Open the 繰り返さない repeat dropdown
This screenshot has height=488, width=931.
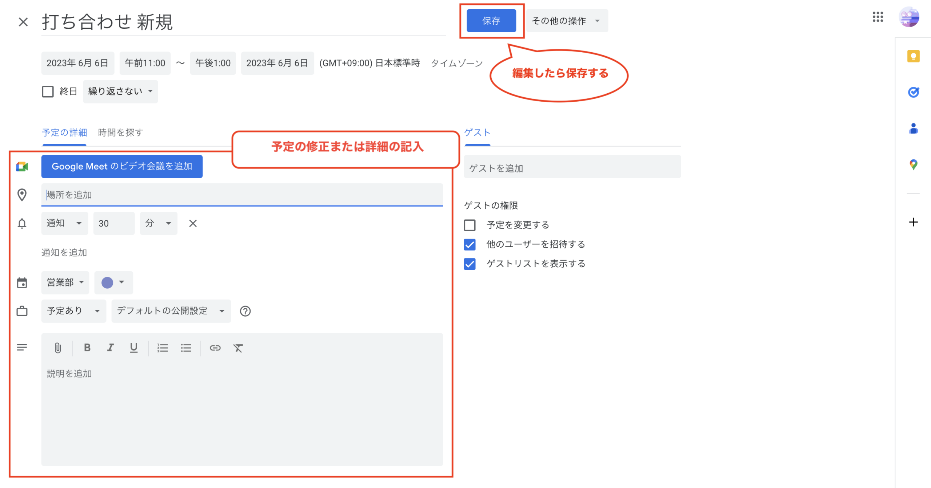[120, 91]
